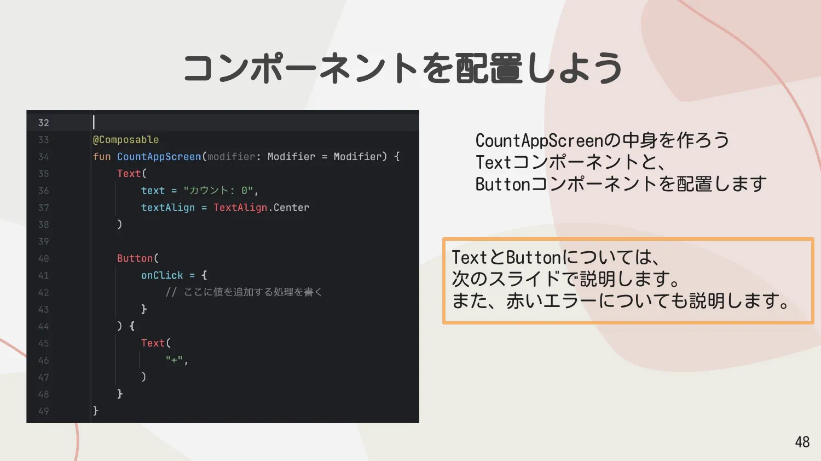Screen dimensions: 821x461
Task: Click the onClick parameter in the code
Action: [x=162, y=275]
